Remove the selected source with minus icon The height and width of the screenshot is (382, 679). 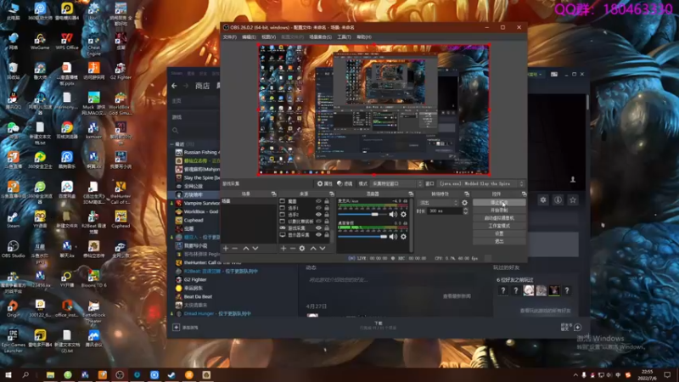292,248
